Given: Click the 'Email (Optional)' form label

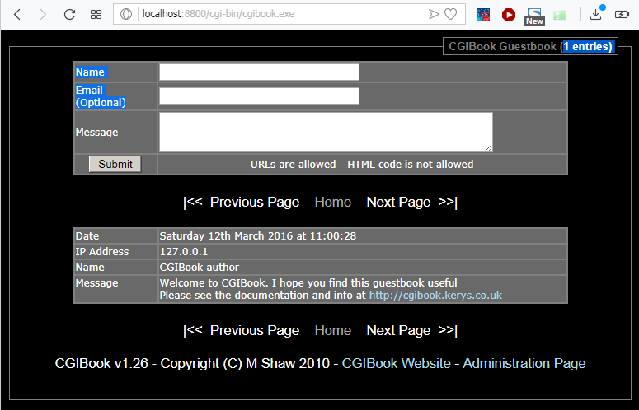Looking at the screenshot, I should (101, 96).
